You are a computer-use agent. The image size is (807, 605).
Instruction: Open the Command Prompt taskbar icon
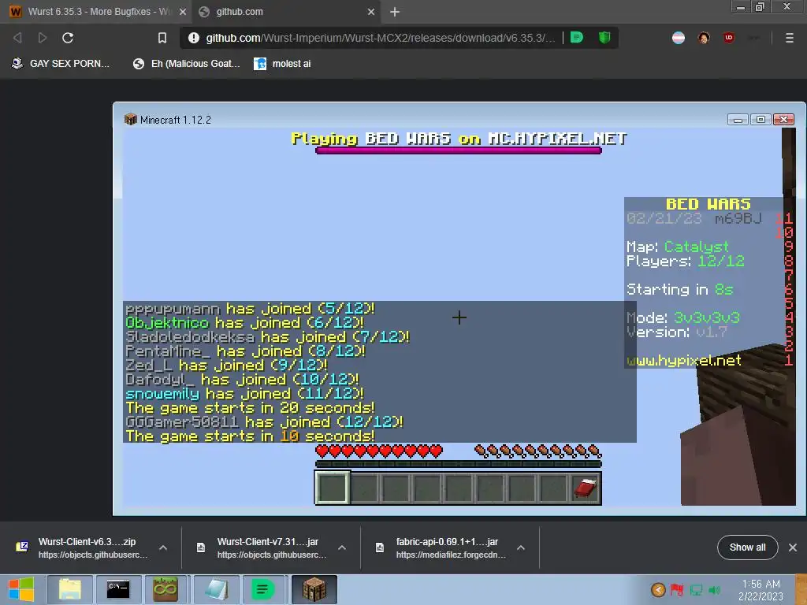(x=118, y=589)
